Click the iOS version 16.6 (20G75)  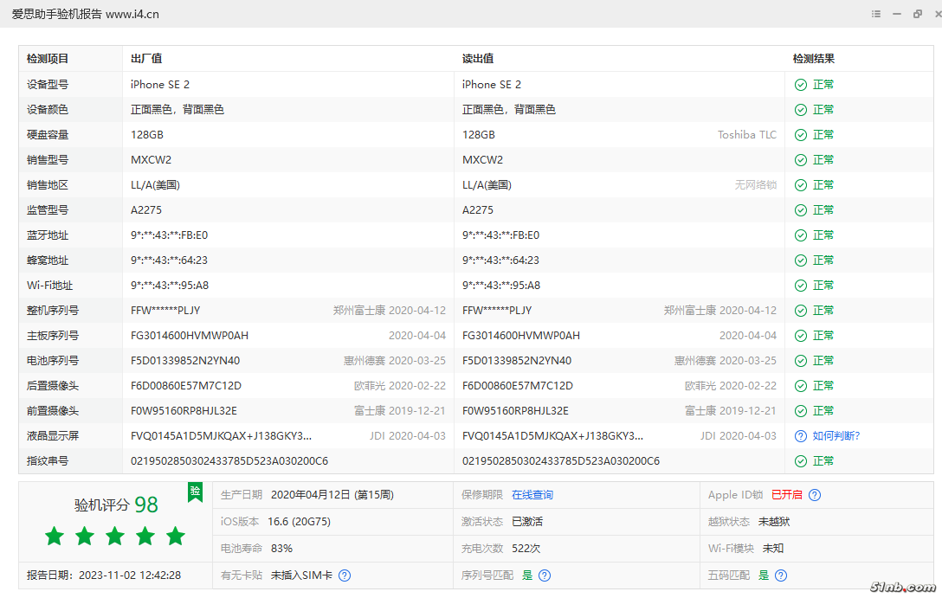(300, 522)
